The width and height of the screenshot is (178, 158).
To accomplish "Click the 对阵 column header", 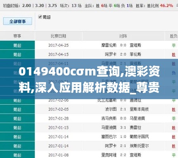I will (x=123, y=36).
